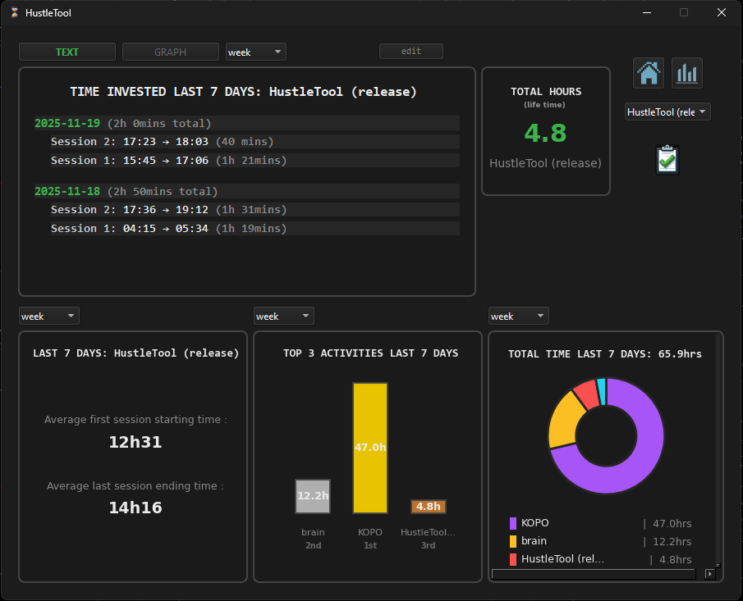Open the HustleTool (release) activity dropdown
Screen dimensions: 743x601
(667, 112)
